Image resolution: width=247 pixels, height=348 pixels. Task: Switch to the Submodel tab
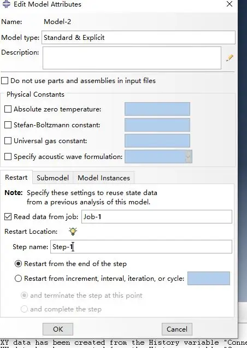(52, 178)
